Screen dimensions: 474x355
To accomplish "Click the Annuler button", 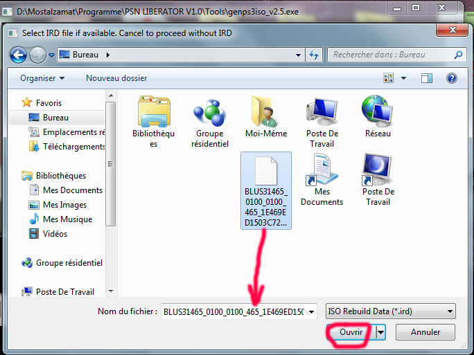I will [x=425, y=332].
